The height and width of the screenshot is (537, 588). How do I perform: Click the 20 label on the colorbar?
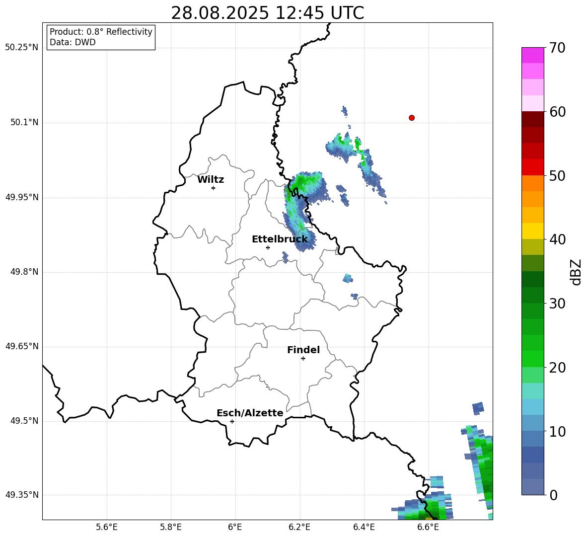pos(557,368)
